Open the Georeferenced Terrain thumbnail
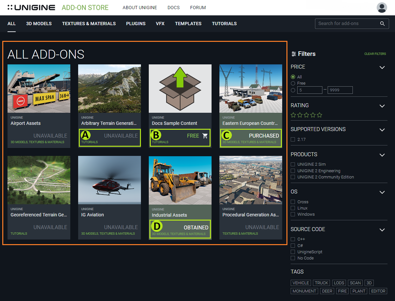395x301 pixels. pyautogui.click(x=39, y=180)
